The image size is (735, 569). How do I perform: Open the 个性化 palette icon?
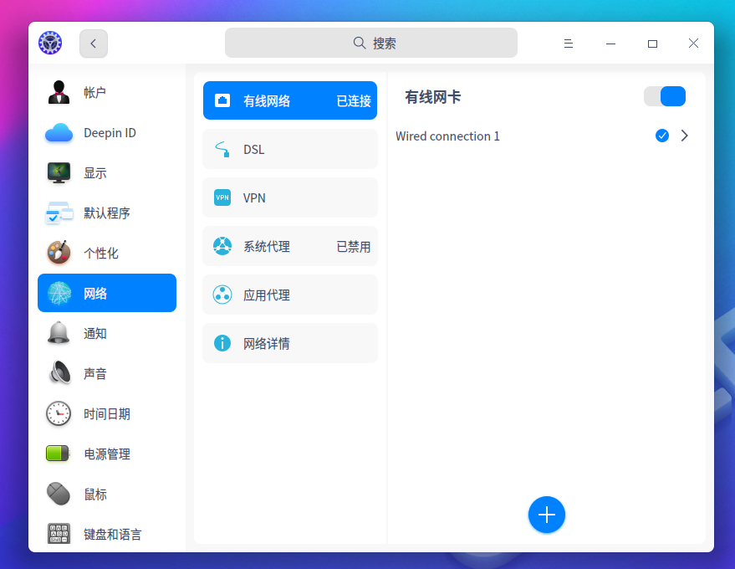pos(59,253)
